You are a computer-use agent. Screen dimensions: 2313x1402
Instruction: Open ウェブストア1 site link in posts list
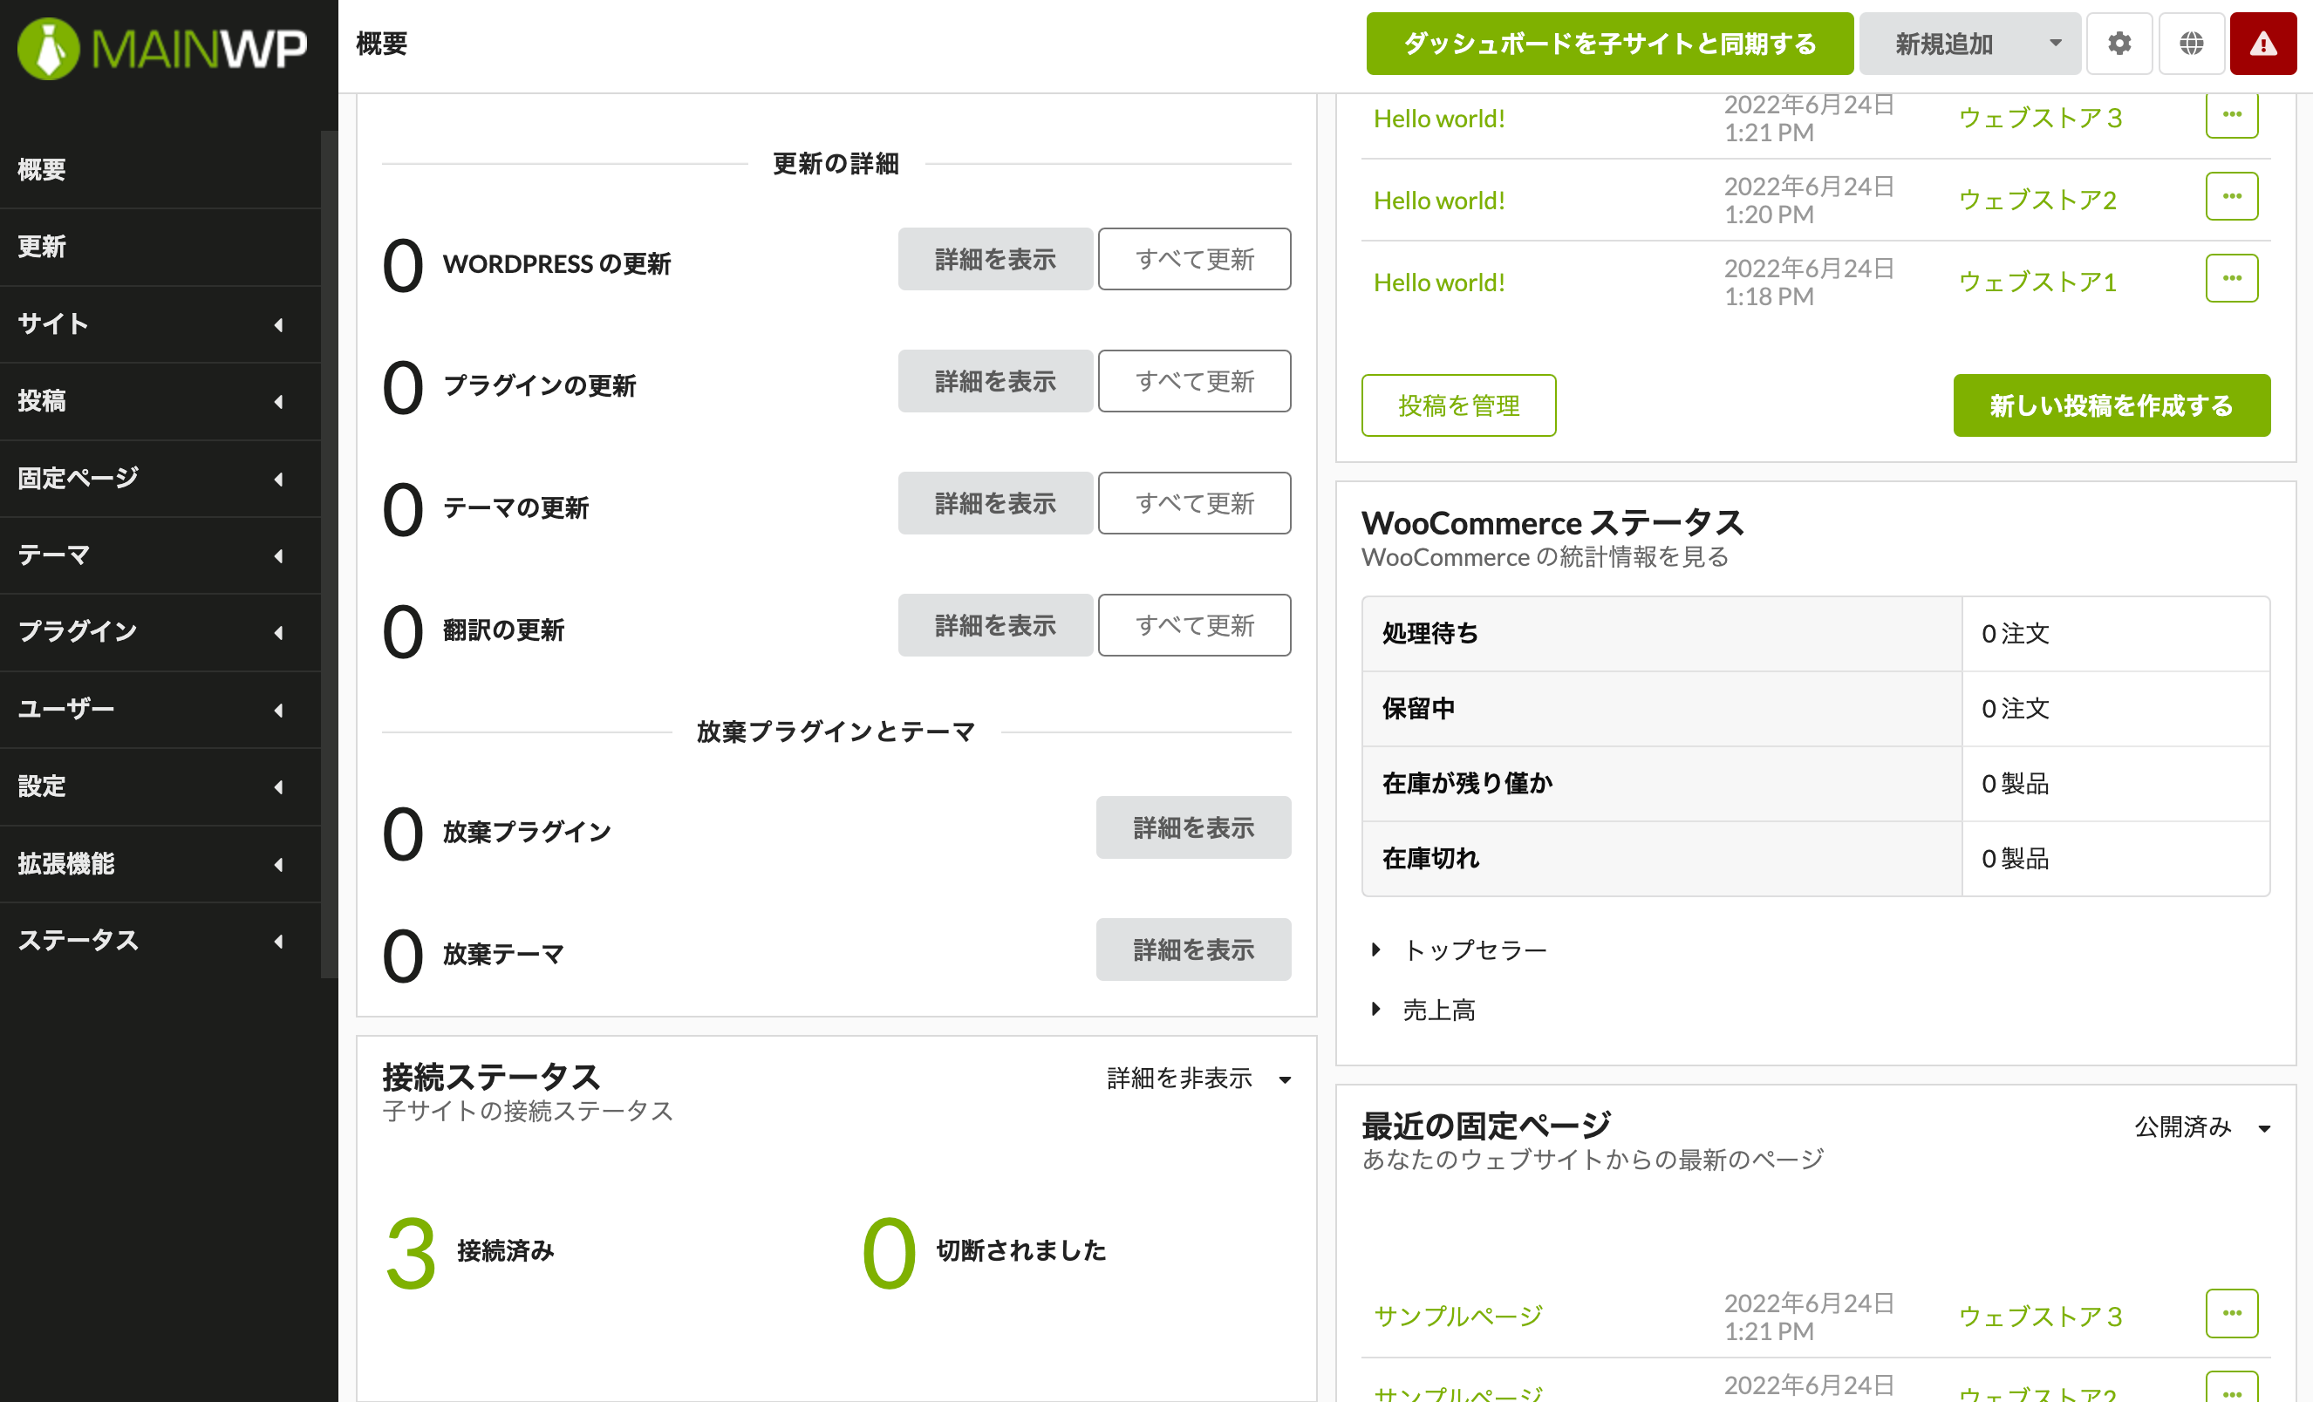(x=2037, y=282)
